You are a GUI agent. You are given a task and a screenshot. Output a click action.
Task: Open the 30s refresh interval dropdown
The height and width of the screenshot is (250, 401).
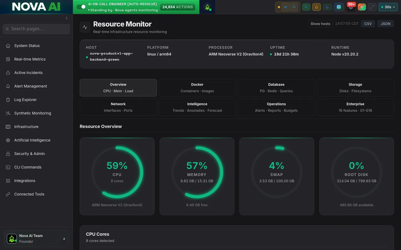pos(388,7)
